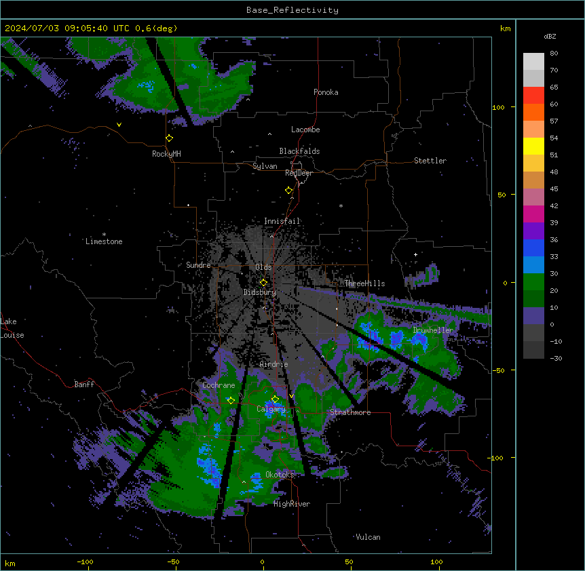Click the yellow v marker northwest of RockyMH
The height and width of the screenshot is (571, 585).
(x=119, y=125)
